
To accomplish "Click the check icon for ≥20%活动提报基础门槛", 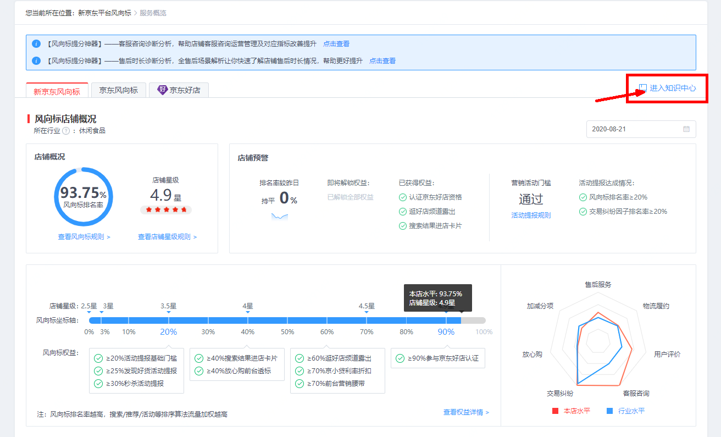I will pyautogui.click(x=98, y=358).
